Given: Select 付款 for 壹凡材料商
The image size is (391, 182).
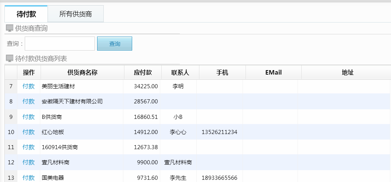Looking at the screenshot, I should tap(28, 162).
